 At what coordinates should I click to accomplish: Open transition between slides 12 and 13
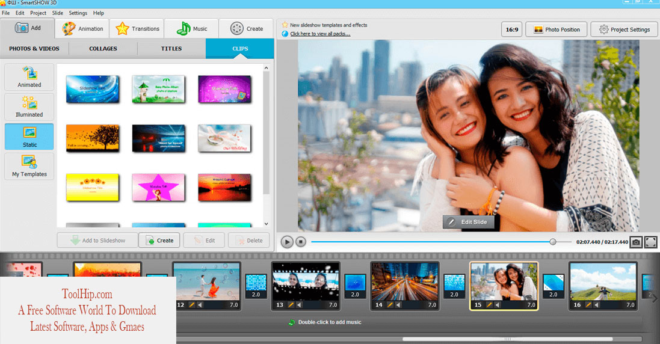point(256,286)
